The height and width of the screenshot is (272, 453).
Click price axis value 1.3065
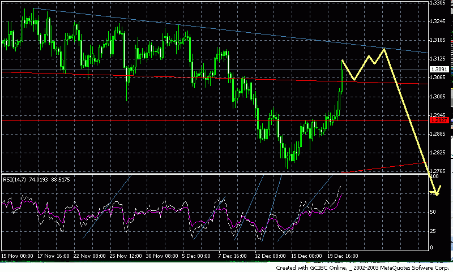(437, 77)
